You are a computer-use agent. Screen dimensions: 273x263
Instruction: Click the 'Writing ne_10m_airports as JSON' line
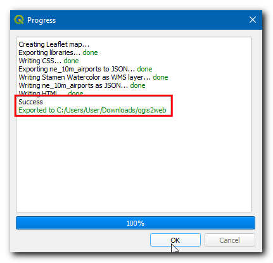pos(82,85)
